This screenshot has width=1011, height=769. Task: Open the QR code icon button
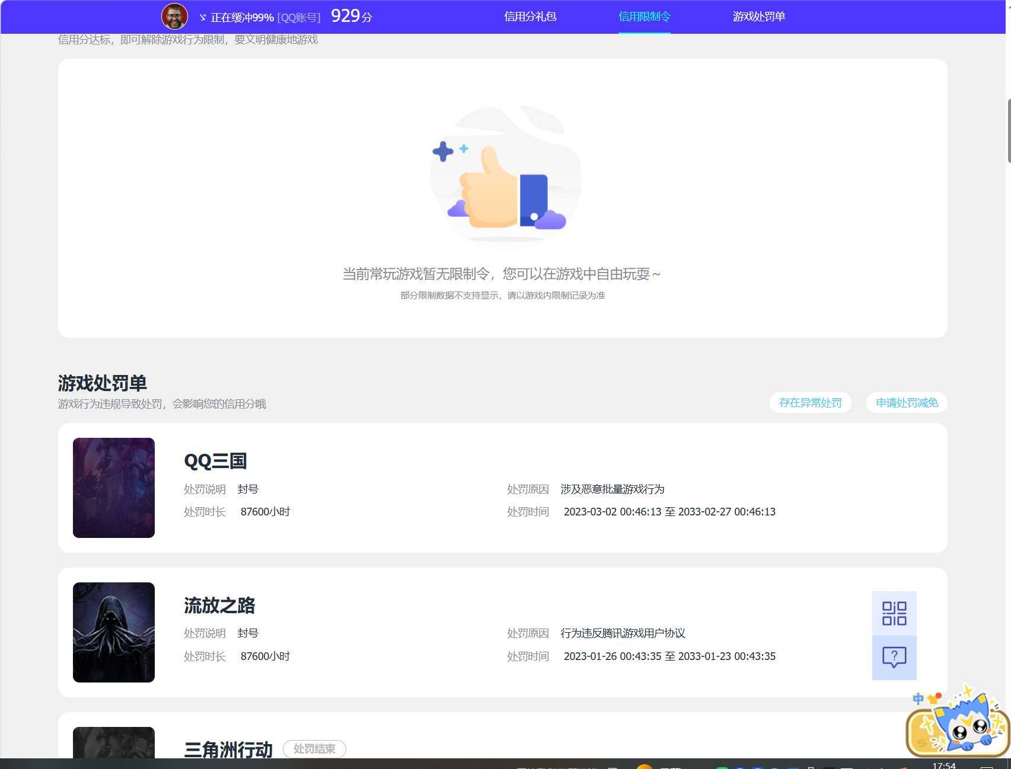(x=894, y=613)
